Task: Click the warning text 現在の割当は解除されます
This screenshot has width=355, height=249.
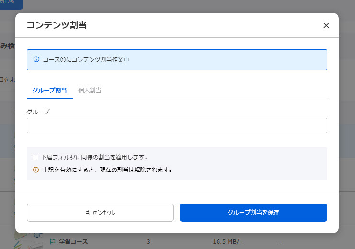Action: coord(136,170)
